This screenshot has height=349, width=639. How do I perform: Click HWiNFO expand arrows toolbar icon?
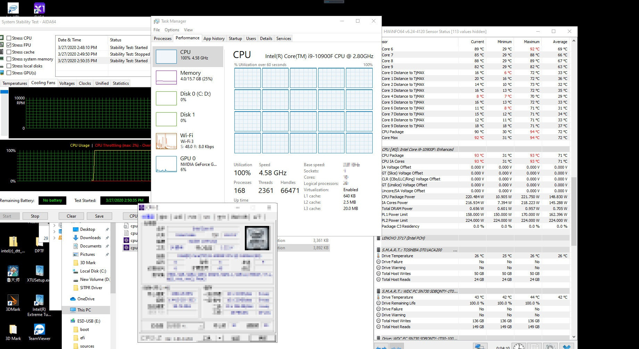(x=381, y=347)
